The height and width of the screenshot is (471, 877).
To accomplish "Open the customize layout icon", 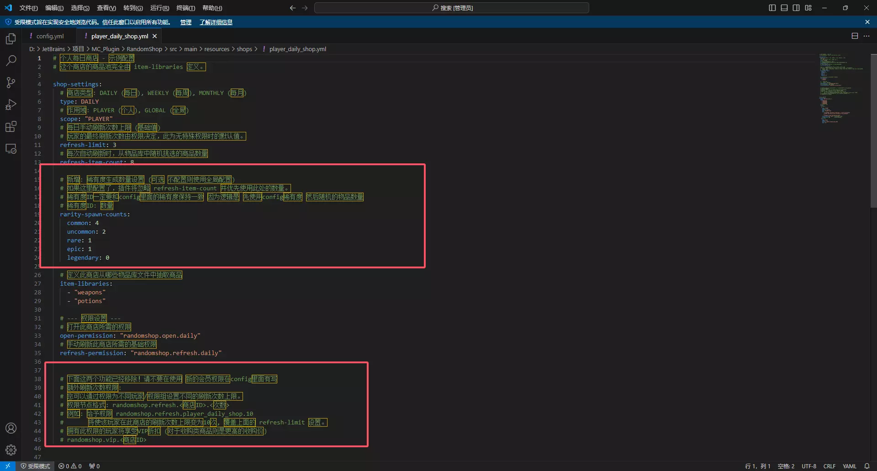I will (808, 8).
